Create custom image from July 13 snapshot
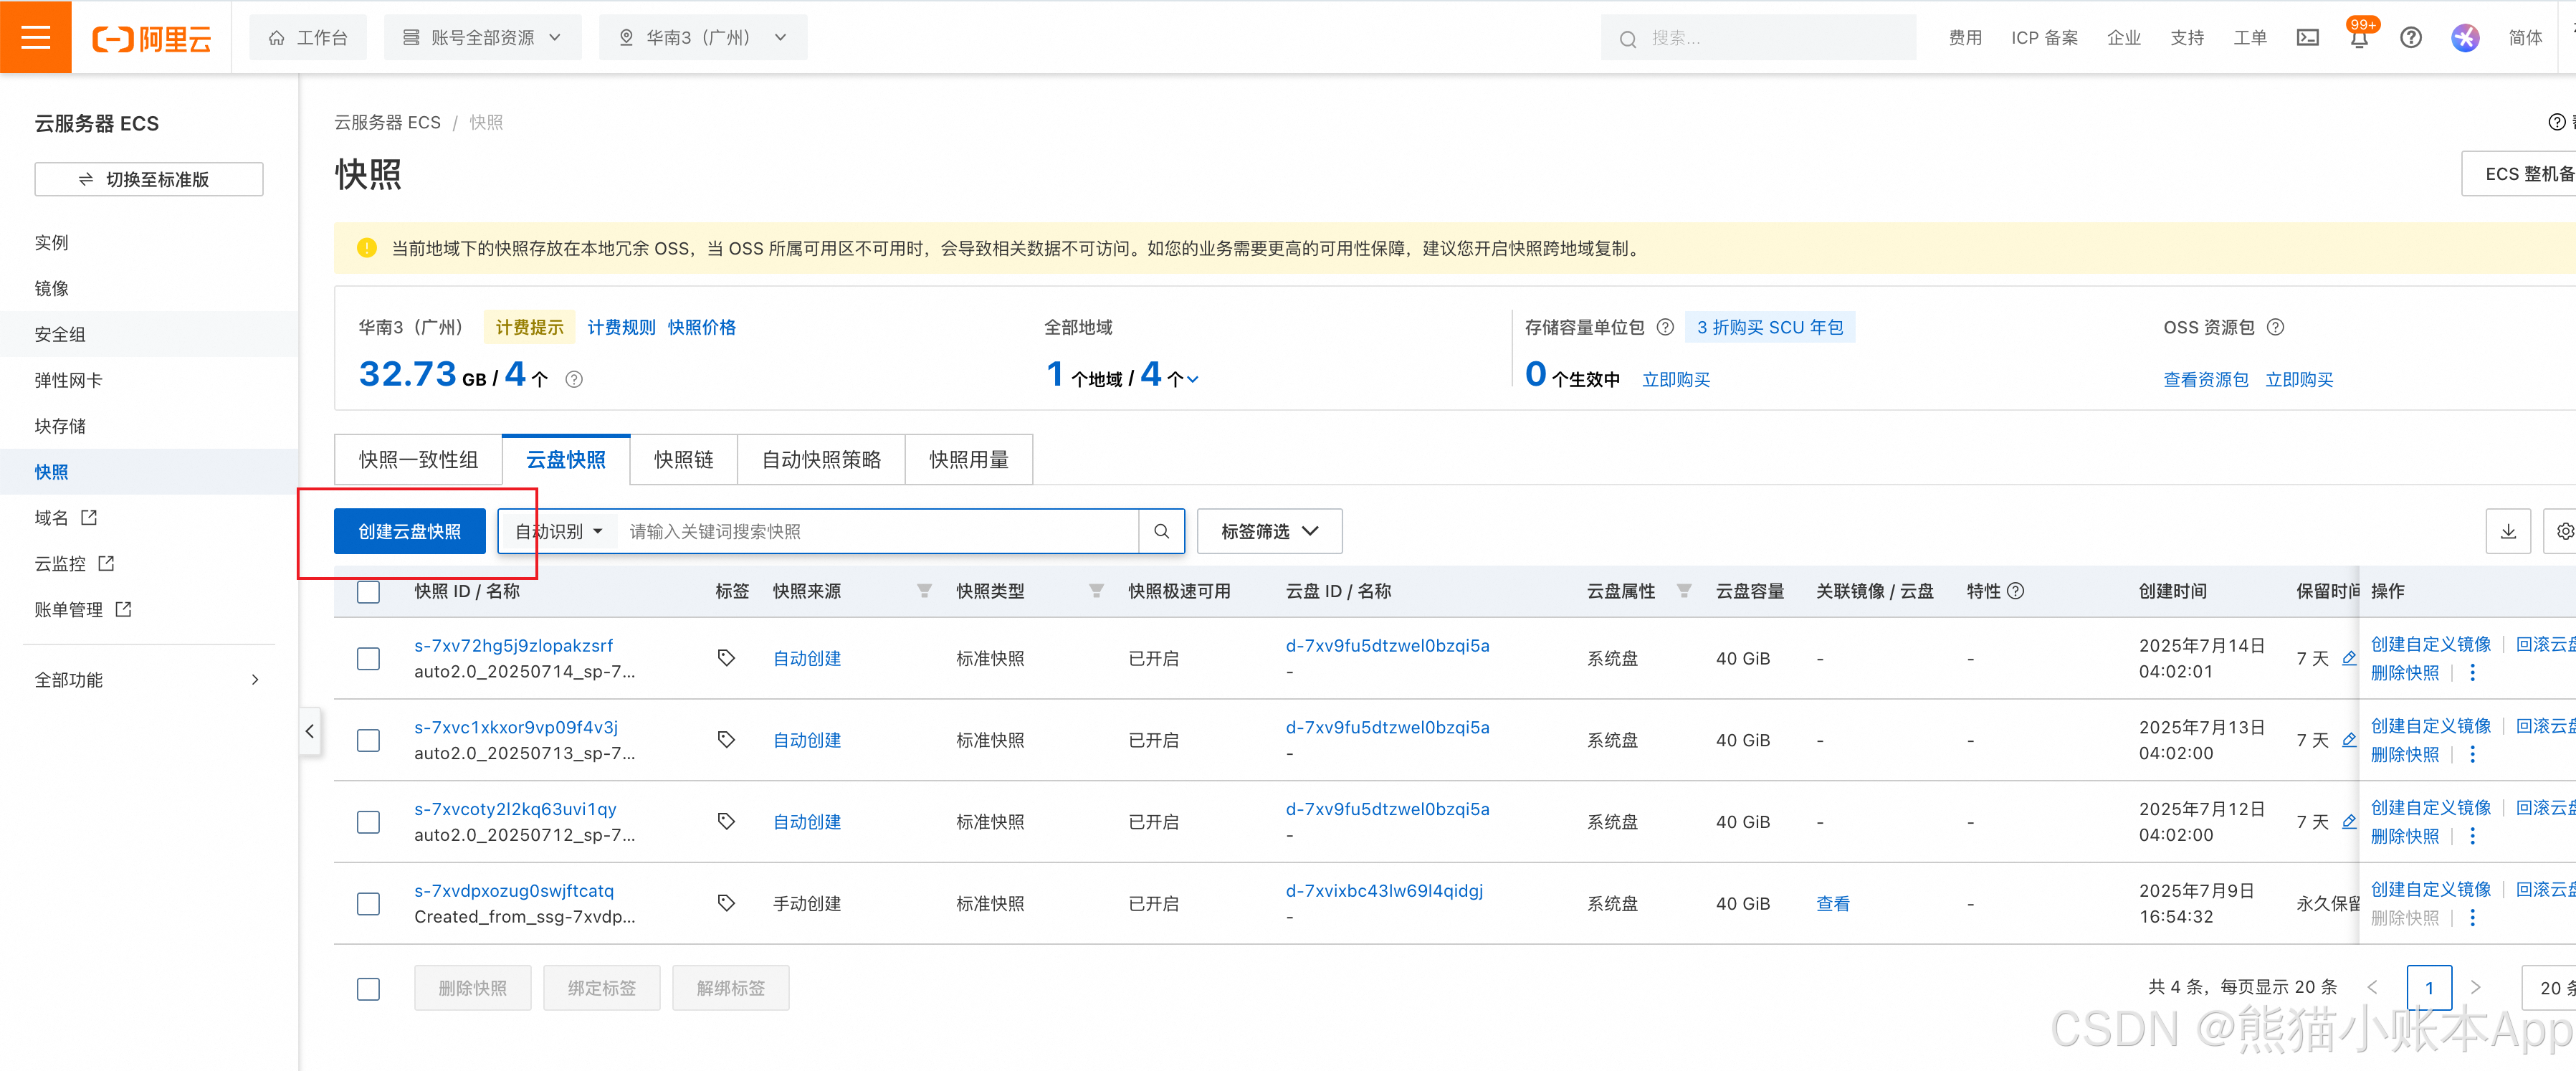2576x1071 pixels. [x=2430, y=726]
